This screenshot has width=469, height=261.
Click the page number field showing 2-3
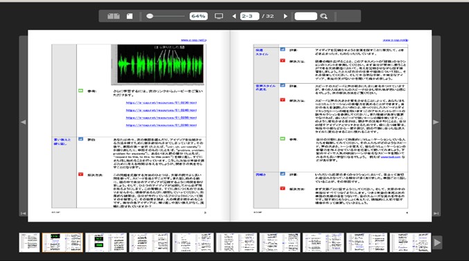pos(249,16)
